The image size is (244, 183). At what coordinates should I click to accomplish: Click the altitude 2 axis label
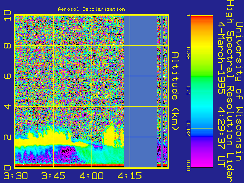click(7, 137)
